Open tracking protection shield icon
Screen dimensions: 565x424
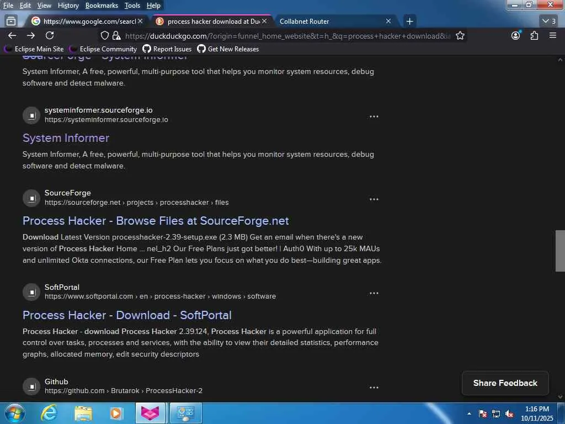(104, 36)
